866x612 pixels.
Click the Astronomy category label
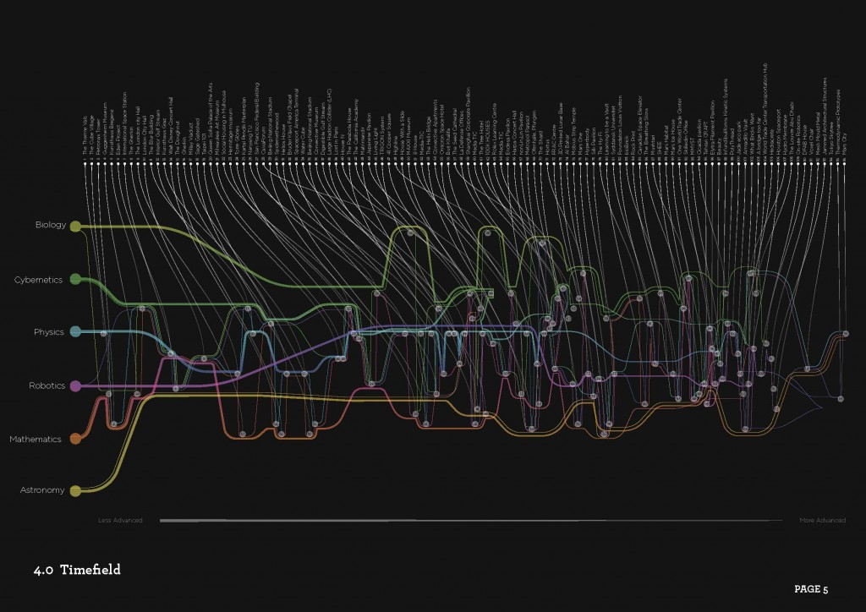(x=41, y=490)
